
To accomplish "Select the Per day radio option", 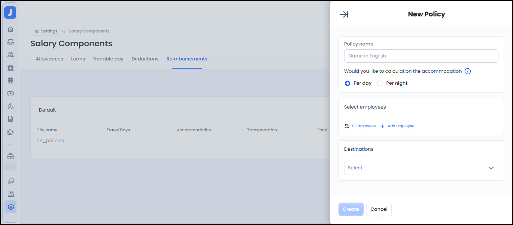I will tap(347, 83).
